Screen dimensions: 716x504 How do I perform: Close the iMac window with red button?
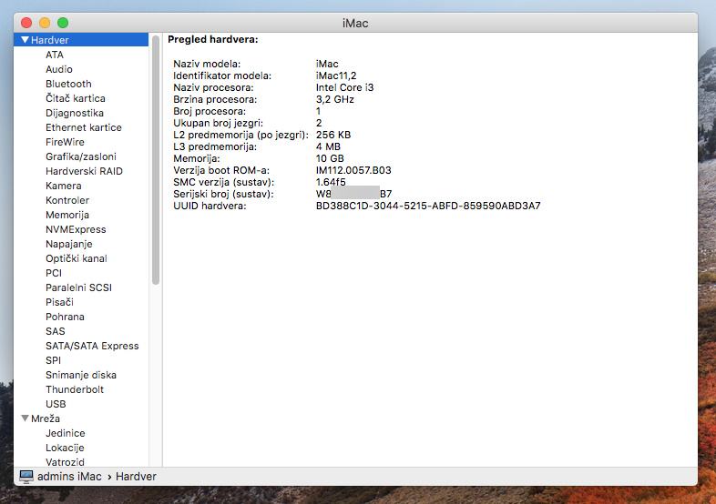pos(26,23)
